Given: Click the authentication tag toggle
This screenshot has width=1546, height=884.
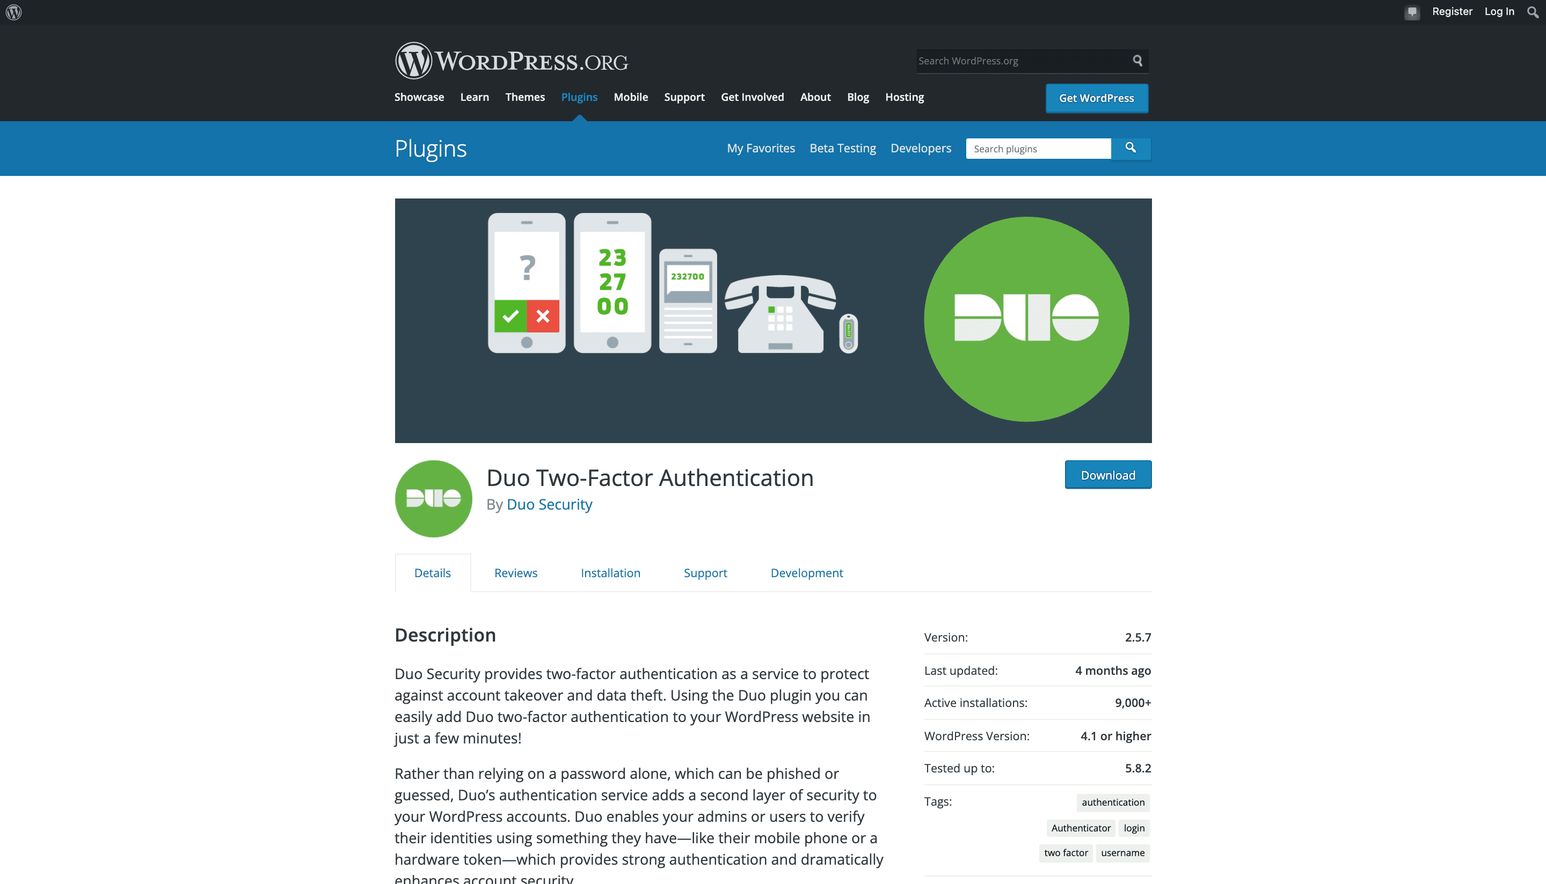Looking at the screenshot, I should tap(1113, 802).
